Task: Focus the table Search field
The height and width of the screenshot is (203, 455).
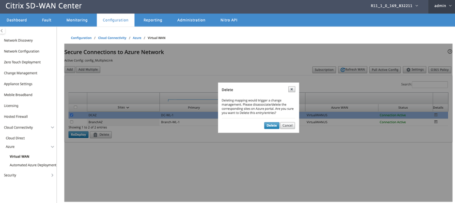Action: click(430, 85)
